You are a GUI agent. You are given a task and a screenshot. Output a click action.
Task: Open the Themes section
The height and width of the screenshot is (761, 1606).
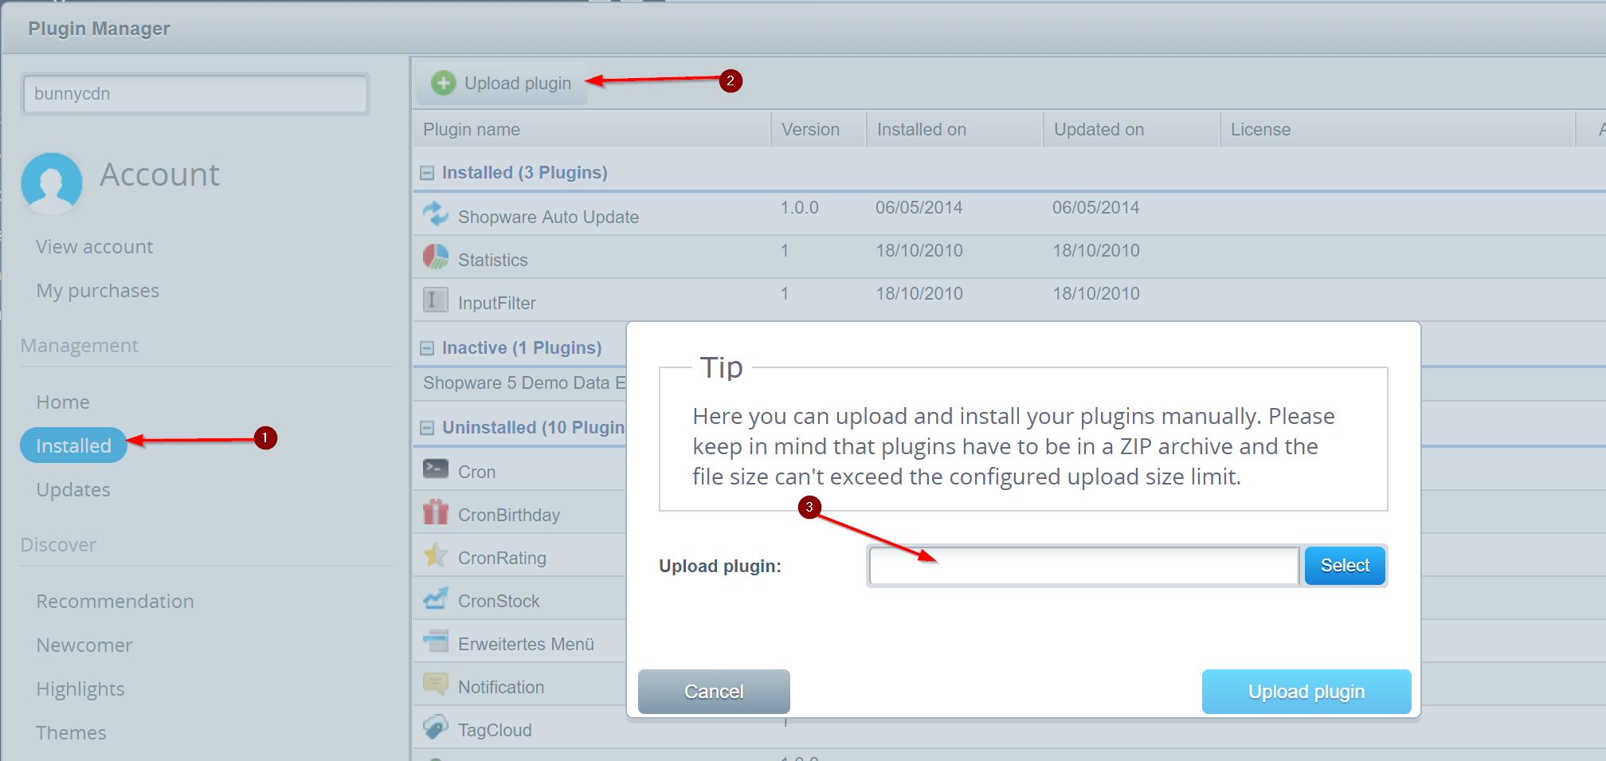(71, 733)
